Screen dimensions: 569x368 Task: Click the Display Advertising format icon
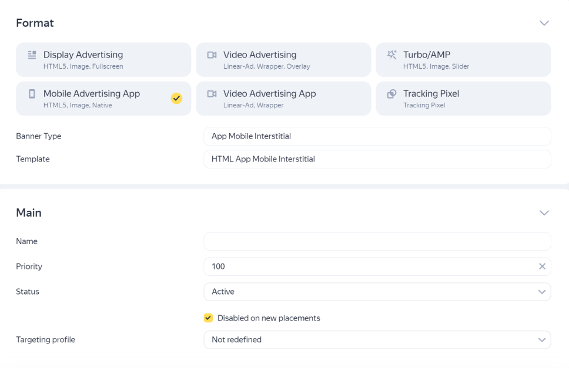coord(32,55)
